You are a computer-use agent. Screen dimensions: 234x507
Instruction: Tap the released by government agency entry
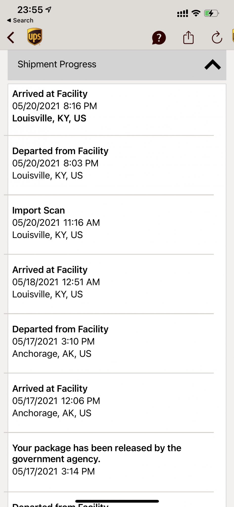(x=111, y=459)
